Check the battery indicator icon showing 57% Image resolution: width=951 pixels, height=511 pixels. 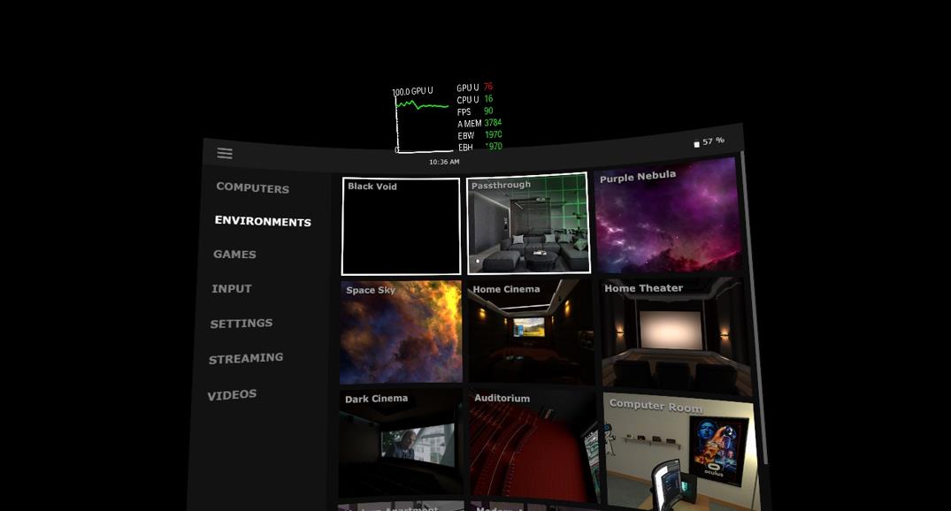(696, 144)
